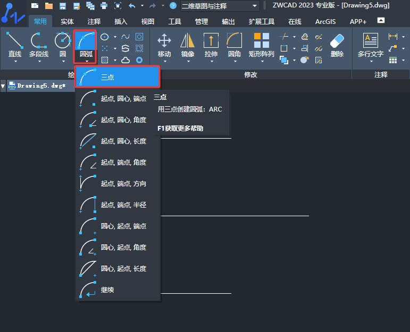Select the table tool icon
This screenshot has width=410, height=332.
(393, 61)
